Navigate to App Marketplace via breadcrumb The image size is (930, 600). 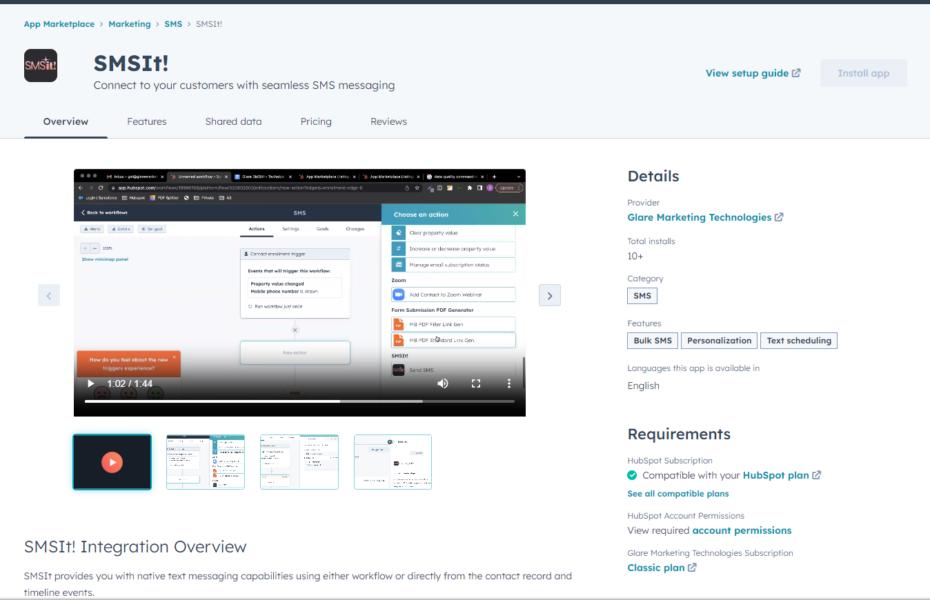59,23
